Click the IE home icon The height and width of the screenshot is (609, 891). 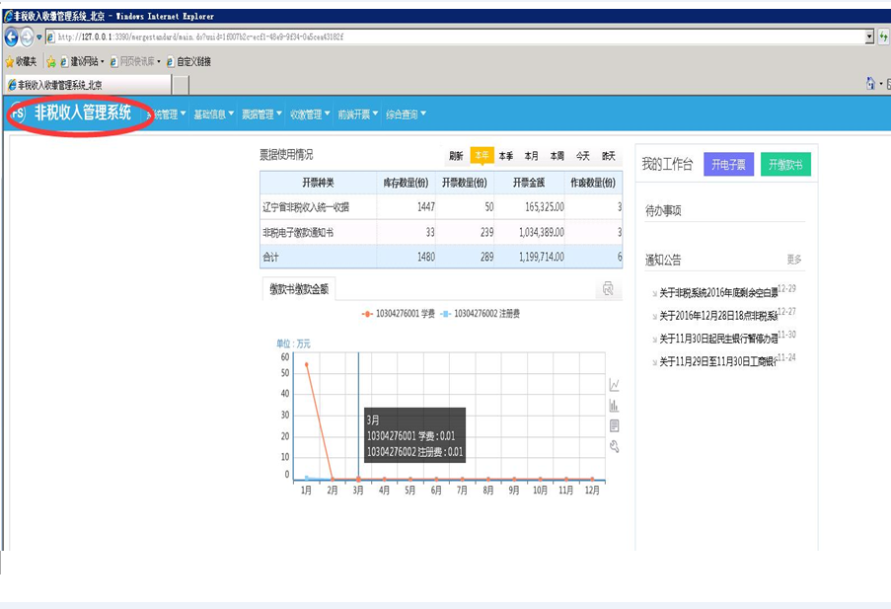[870, 84]
